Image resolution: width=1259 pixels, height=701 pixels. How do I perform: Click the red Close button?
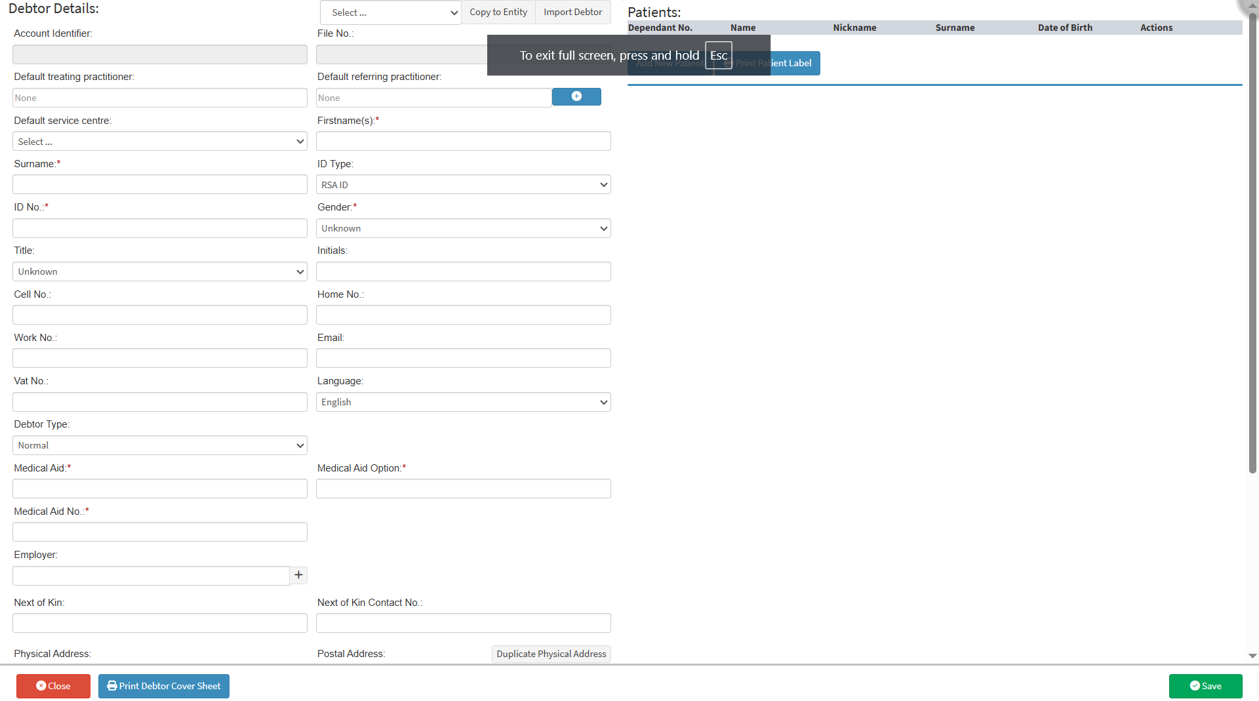53,686
